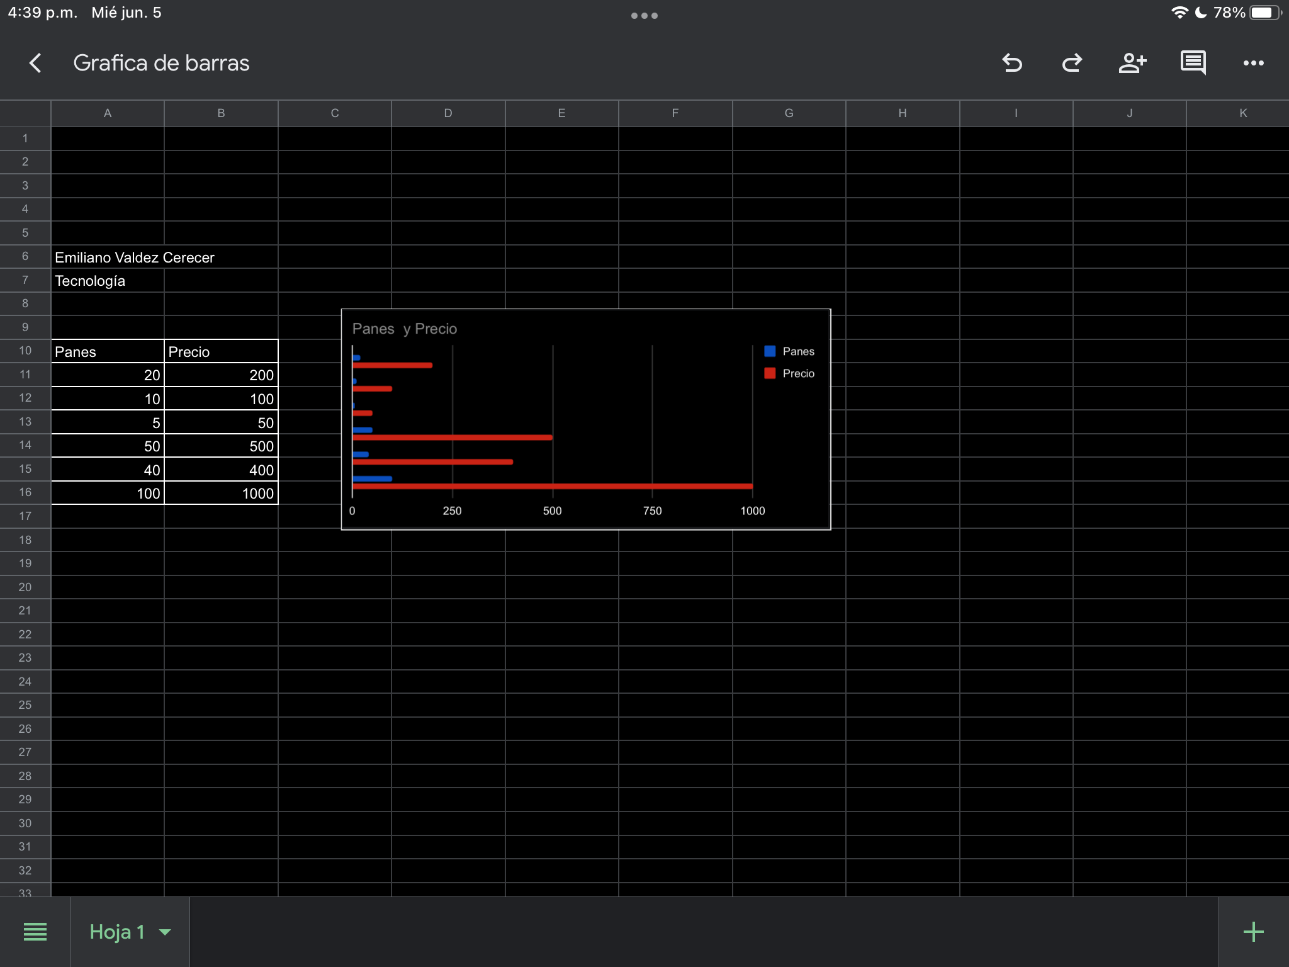Open the three-dot more options menu

pyautogui.click(x=1253, y=63)
